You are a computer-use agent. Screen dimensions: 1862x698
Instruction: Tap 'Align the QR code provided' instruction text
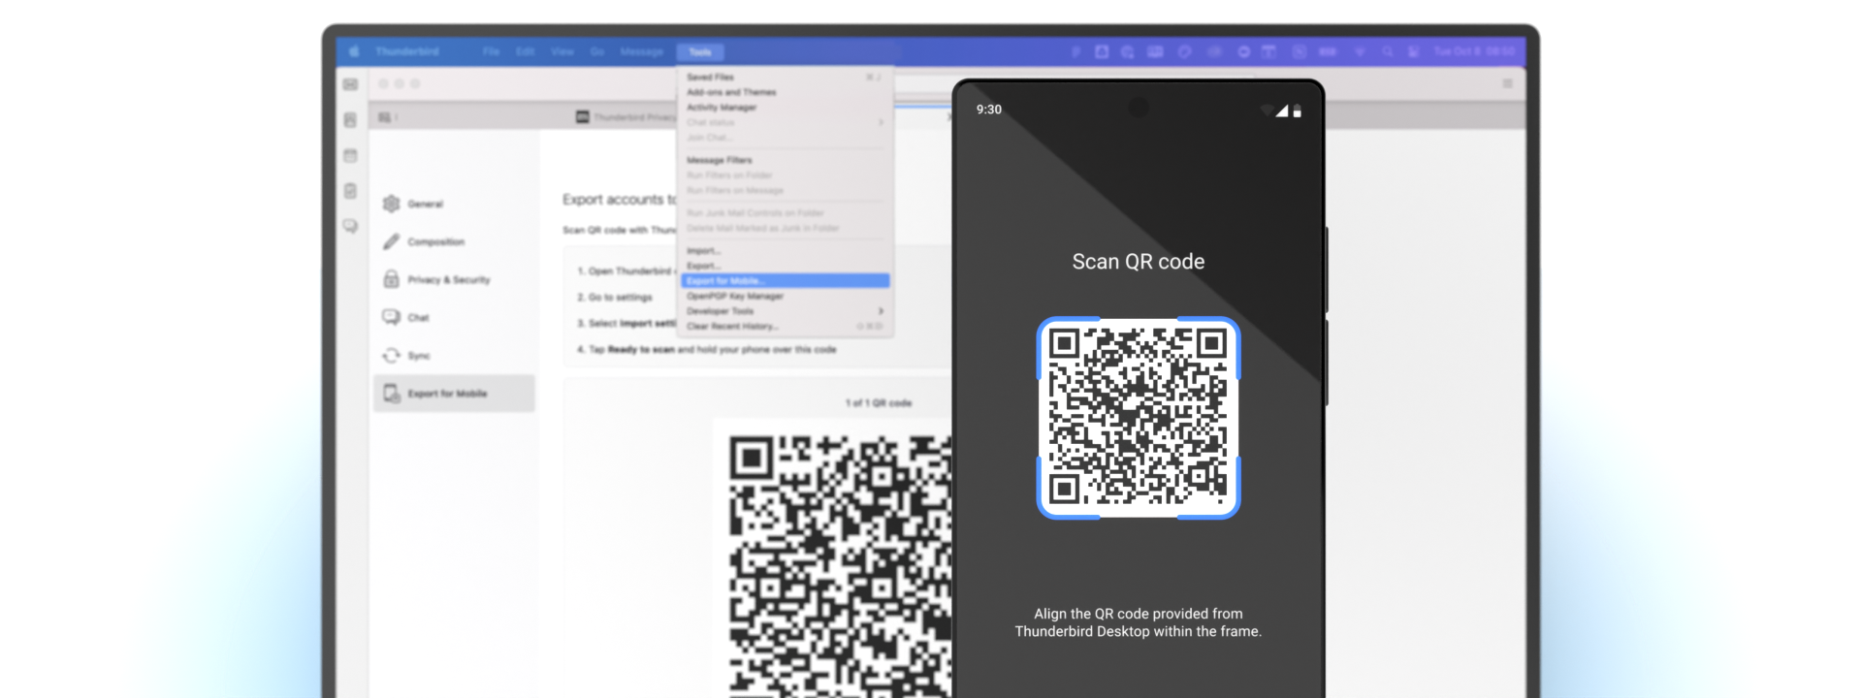(1139, 622)
